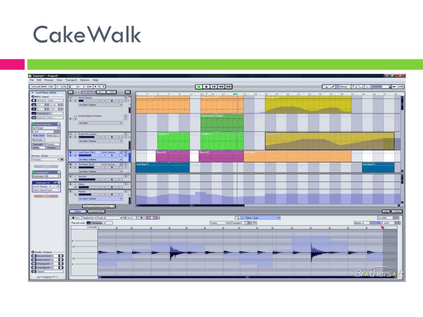The height and width of the screenshot is (317, 423).
Task: Collapse the Input Quantize section arrow
Action: pos(59,124)
